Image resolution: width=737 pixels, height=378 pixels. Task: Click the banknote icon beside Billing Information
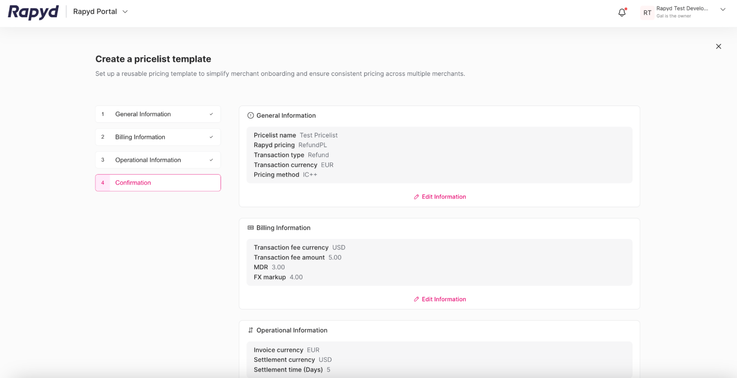click(x=250, y=228)
